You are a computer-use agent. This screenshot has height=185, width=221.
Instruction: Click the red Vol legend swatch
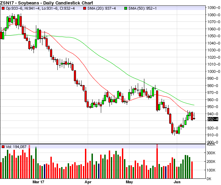coord(3,147)
